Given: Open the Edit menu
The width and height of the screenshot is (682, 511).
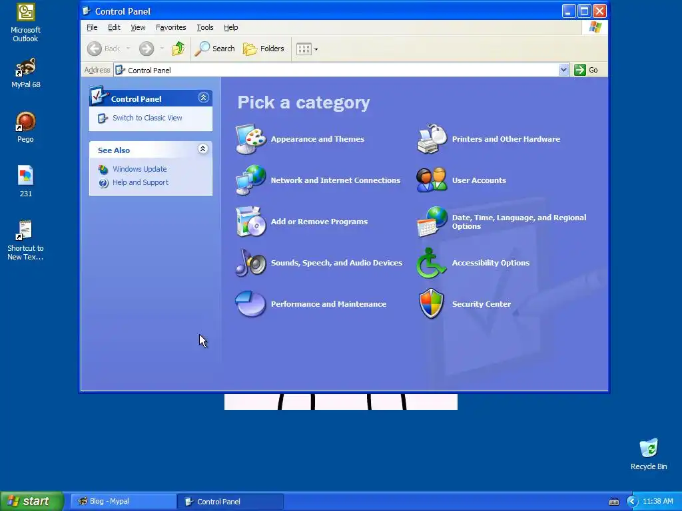Looking at the screenshot, I should click(x=114, y=27).
